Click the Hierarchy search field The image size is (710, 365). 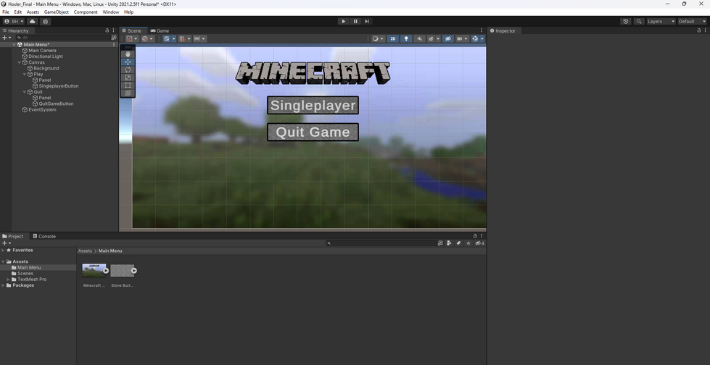point(62,38)
